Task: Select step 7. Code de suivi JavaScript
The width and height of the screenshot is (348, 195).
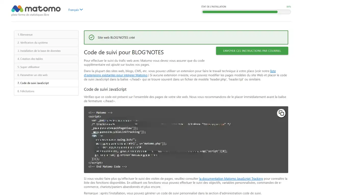Action: (x=46, y=83)
